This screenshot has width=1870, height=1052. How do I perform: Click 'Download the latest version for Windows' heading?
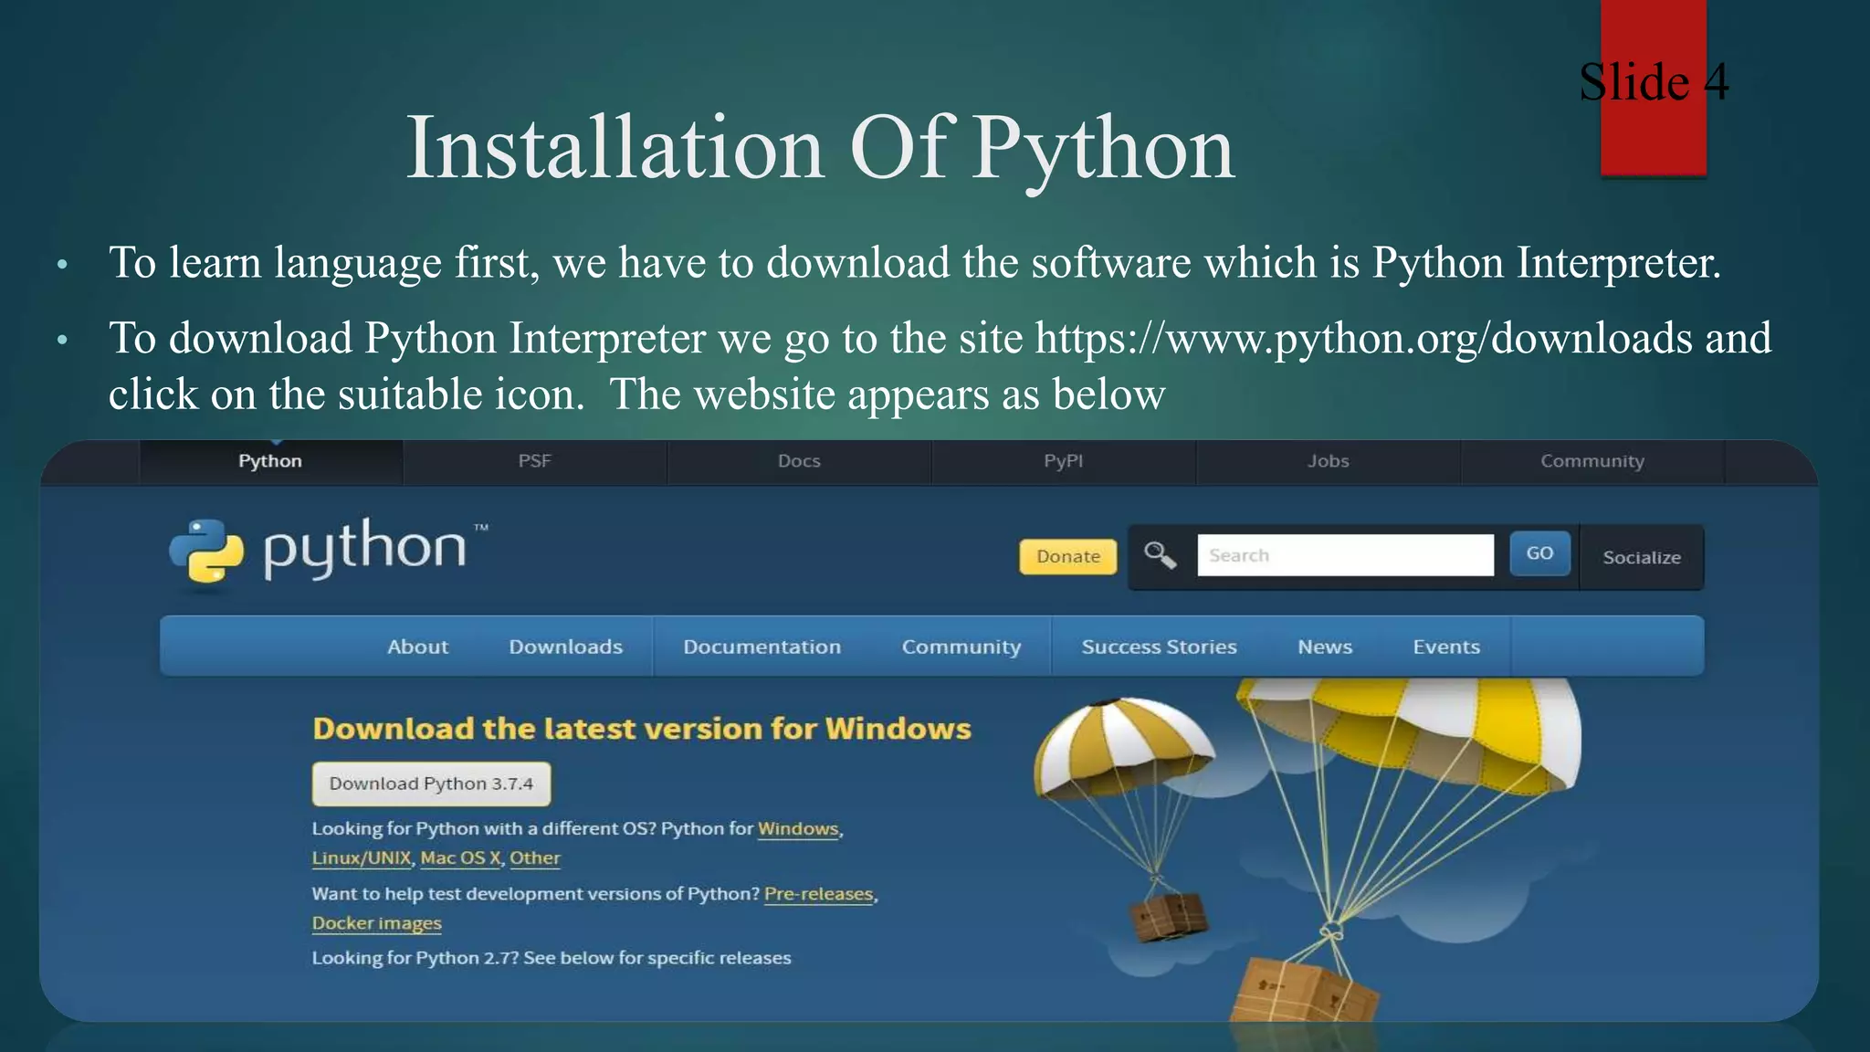[642, 729]
